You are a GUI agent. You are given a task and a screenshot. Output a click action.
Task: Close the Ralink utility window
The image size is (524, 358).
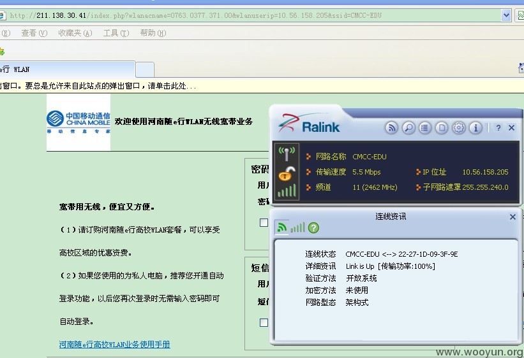pos(511,127)
